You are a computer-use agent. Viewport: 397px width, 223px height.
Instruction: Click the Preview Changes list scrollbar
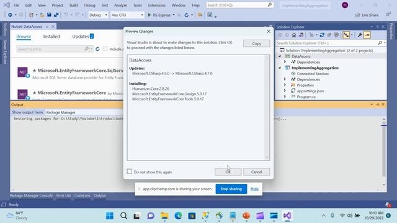(x=267, y=107)
